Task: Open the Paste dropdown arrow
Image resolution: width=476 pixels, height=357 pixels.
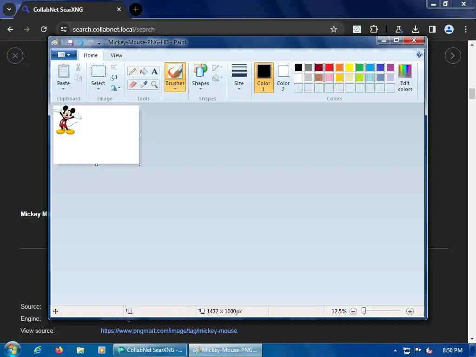Action: pos(63,89)
